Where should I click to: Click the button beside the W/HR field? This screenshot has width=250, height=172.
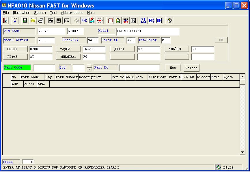[x=15, y=49]
